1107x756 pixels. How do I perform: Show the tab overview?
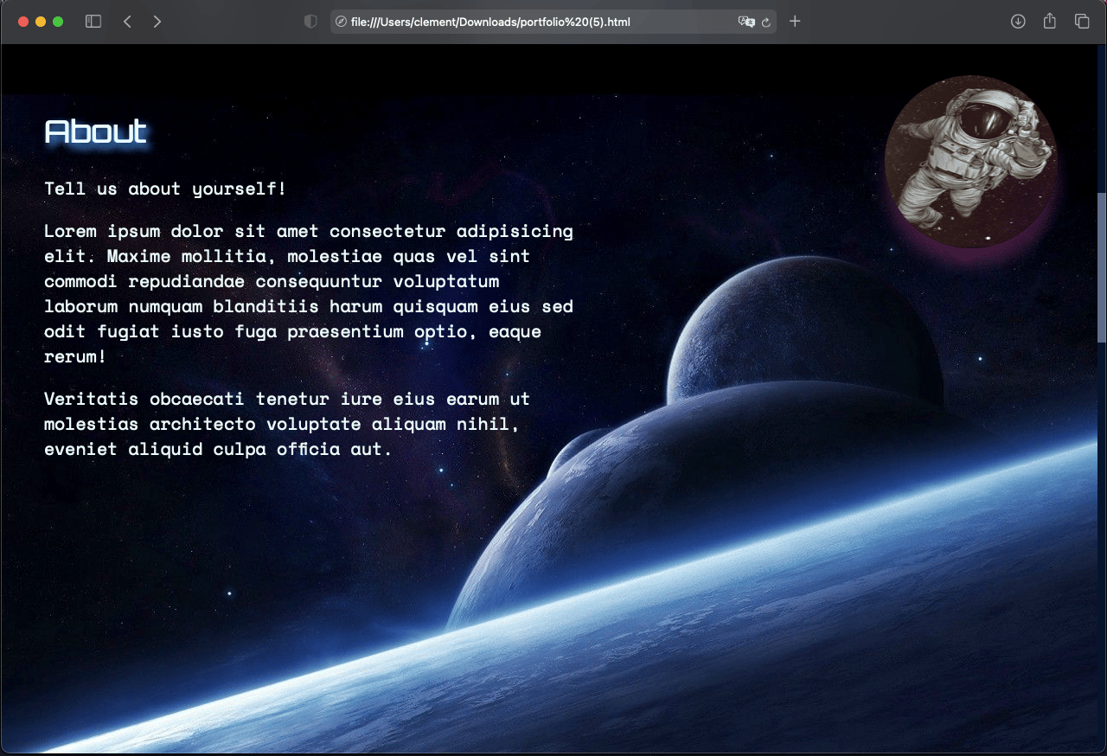1082,22
